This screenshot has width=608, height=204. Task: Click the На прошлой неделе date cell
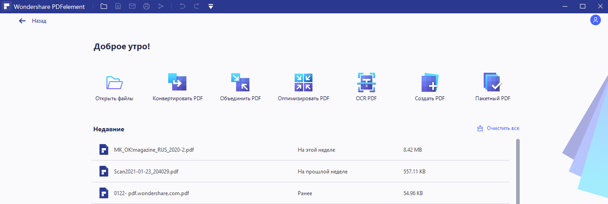(323, 172)
